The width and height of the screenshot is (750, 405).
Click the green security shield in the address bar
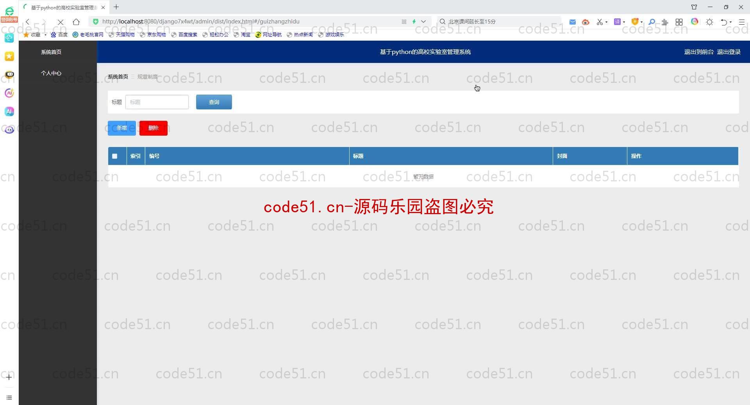tap(96, 22)
